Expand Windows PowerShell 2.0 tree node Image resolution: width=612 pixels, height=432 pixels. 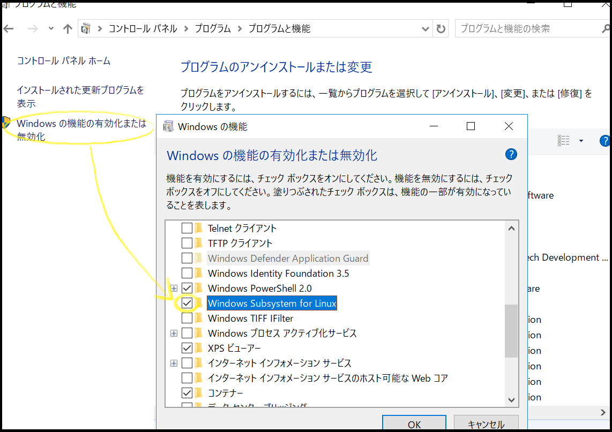[x=174, y=289]
